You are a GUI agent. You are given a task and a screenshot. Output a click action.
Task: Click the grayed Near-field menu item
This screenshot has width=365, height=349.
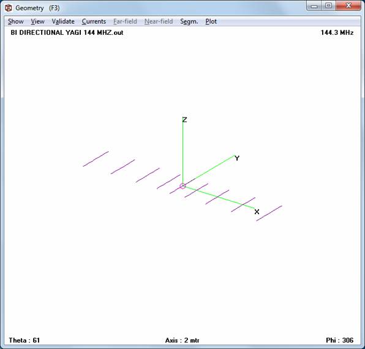click(159, 21)
